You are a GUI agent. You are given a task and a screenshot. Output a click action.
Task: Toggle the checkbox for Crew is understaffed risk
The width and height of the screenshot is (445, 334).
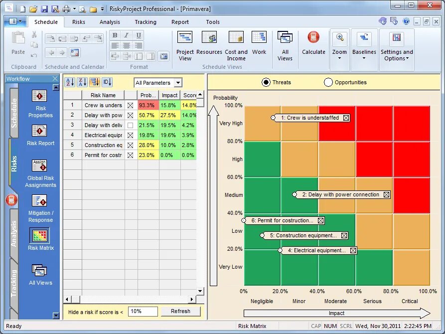tap(130, 105)
